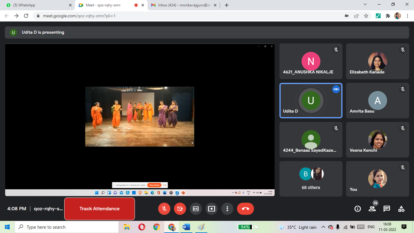Image resolution: width=414 pixels, height=233 pixels.
Task: Toggle the muted microphone button
Action: (164, 209)
